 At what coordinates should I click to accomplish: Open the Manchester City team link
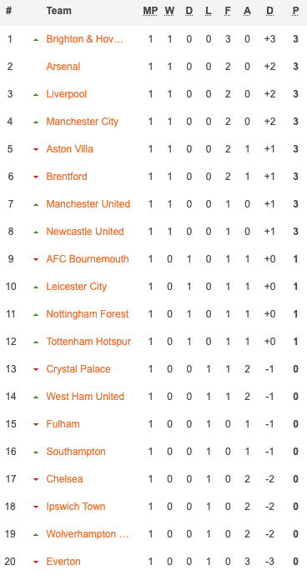click(x=83, y=122)
